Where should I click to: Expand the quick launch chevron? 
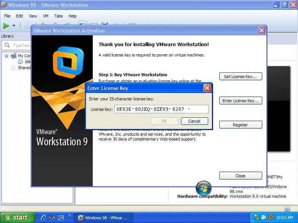[69, 216]
